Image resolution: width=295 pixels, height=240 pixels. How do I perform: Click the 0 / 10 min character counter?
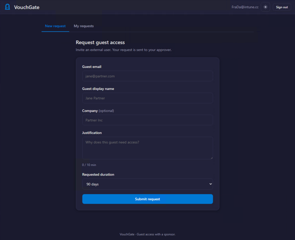89,165
